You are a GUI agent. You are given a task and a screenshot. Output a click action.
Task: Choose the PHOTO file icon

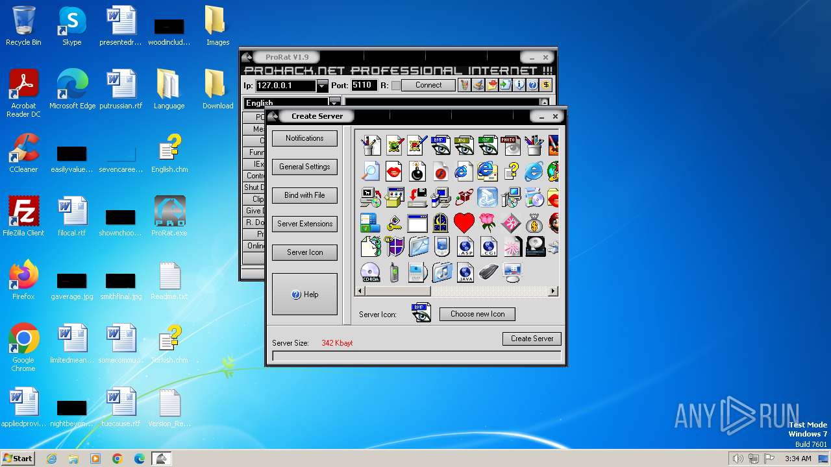pos(510,145)
